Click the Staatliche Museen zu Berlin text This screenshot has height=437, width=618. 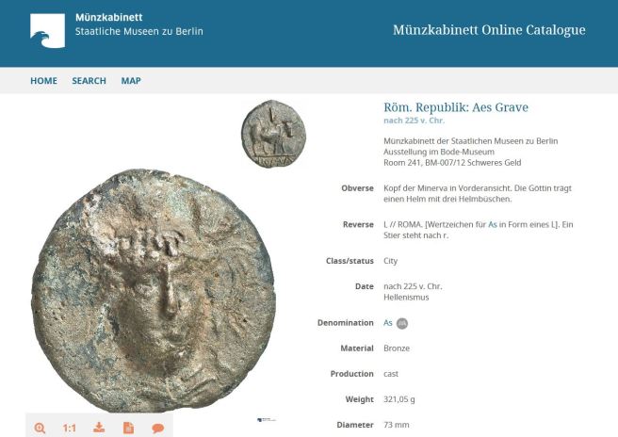(x=139, y=31)
